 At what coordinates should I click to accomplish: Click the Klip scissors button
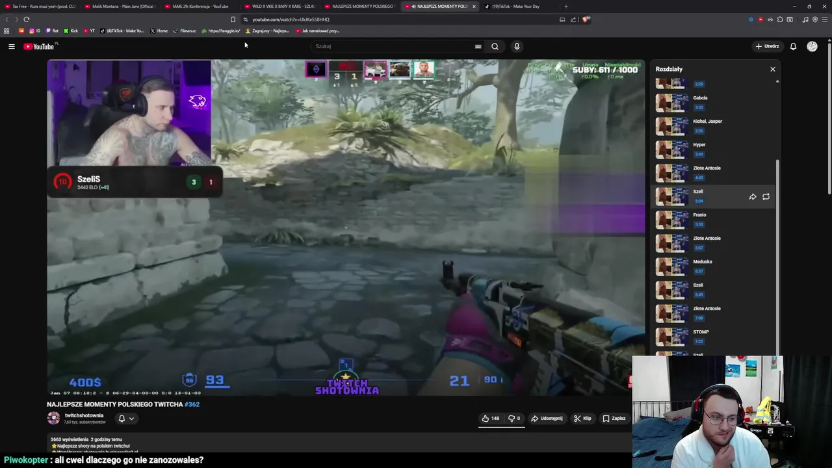[x=582, y=419]
